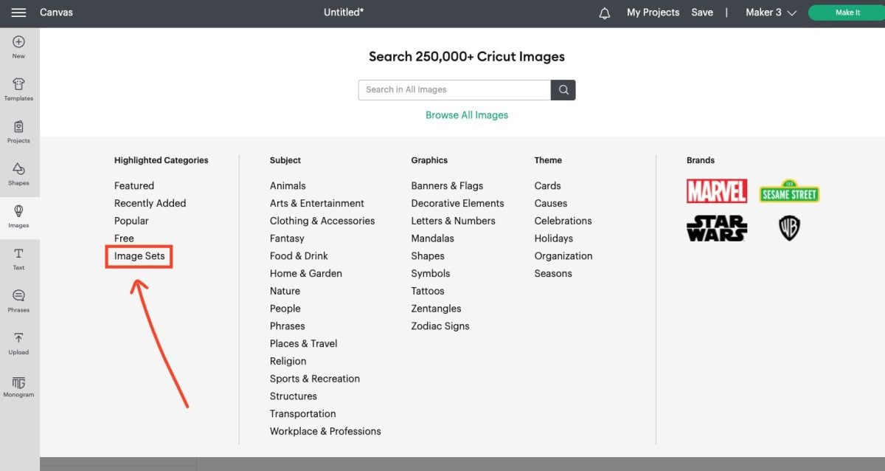Click Browse All Images link
The image size is (885, 471).
pyautogui.click(x=467, y=115)
